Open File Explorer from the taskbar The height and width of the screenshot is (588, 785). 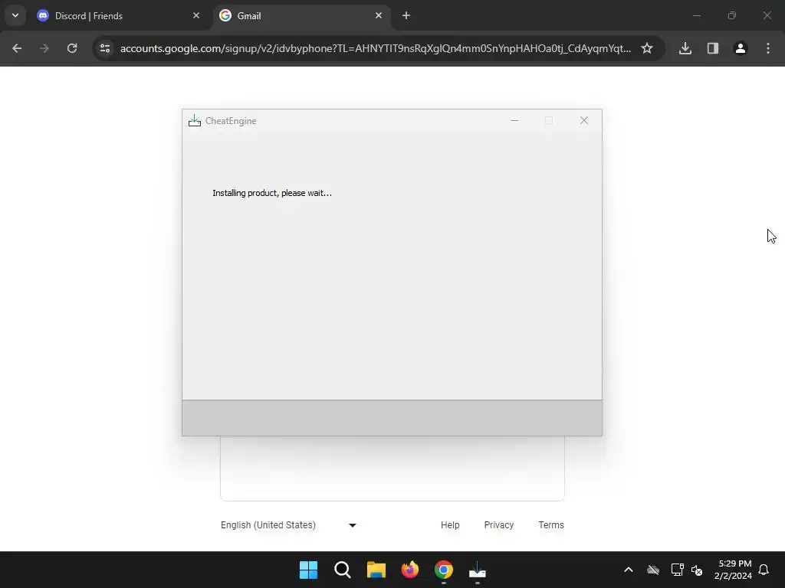coord(376,570)
